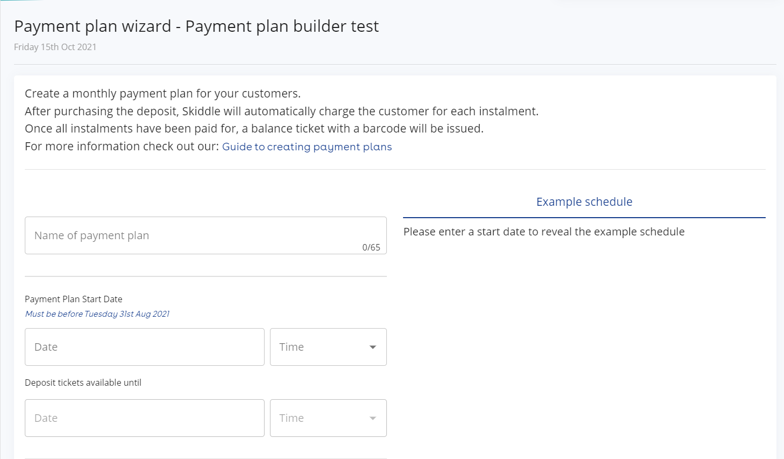This screenshot has width=784, height=459.
Task: Click the Once all instalments paid sentence
Action: 254,129
